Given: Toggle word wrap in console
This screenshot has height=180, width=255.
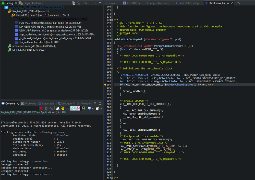Looking at the screenshot, I should click(68, 108).
